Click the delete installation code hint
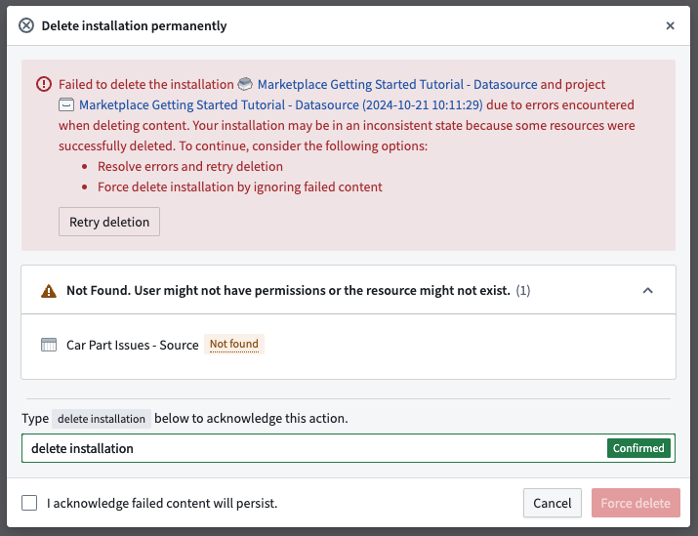The image size is (698, 536). point(102,419)
